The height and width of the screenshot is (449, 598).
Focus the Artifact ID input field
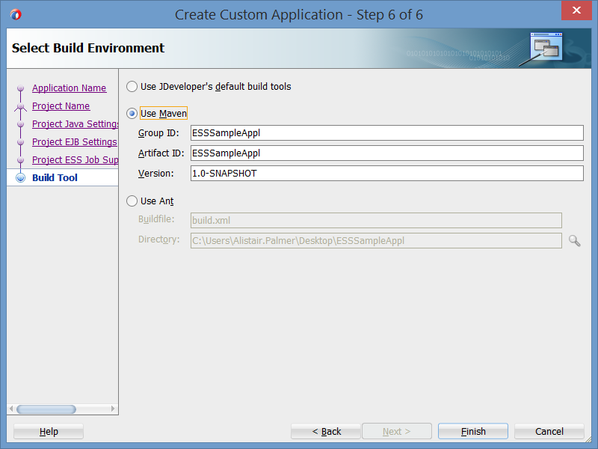pos(386,153)
